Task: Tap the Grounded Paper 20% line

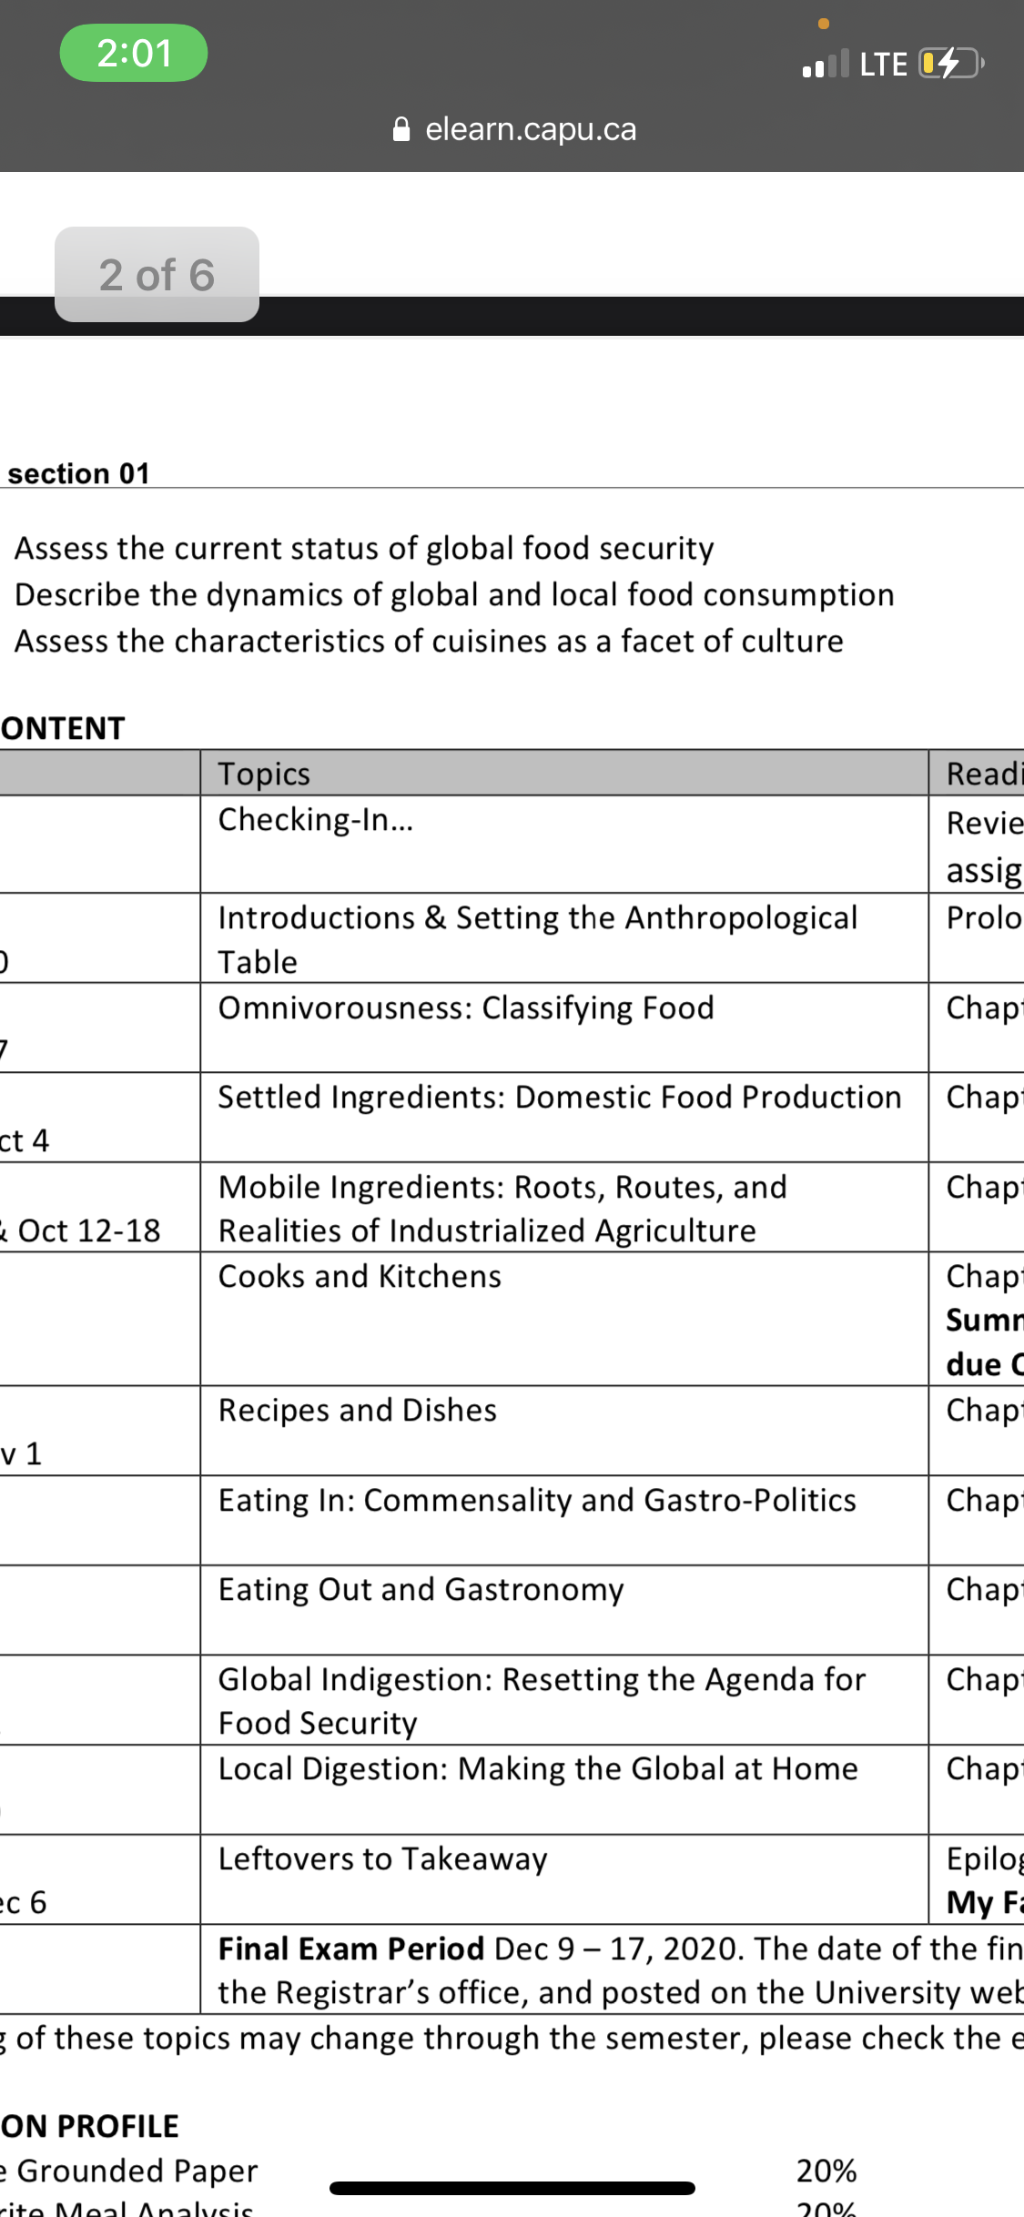Action: coord(428,2171)
